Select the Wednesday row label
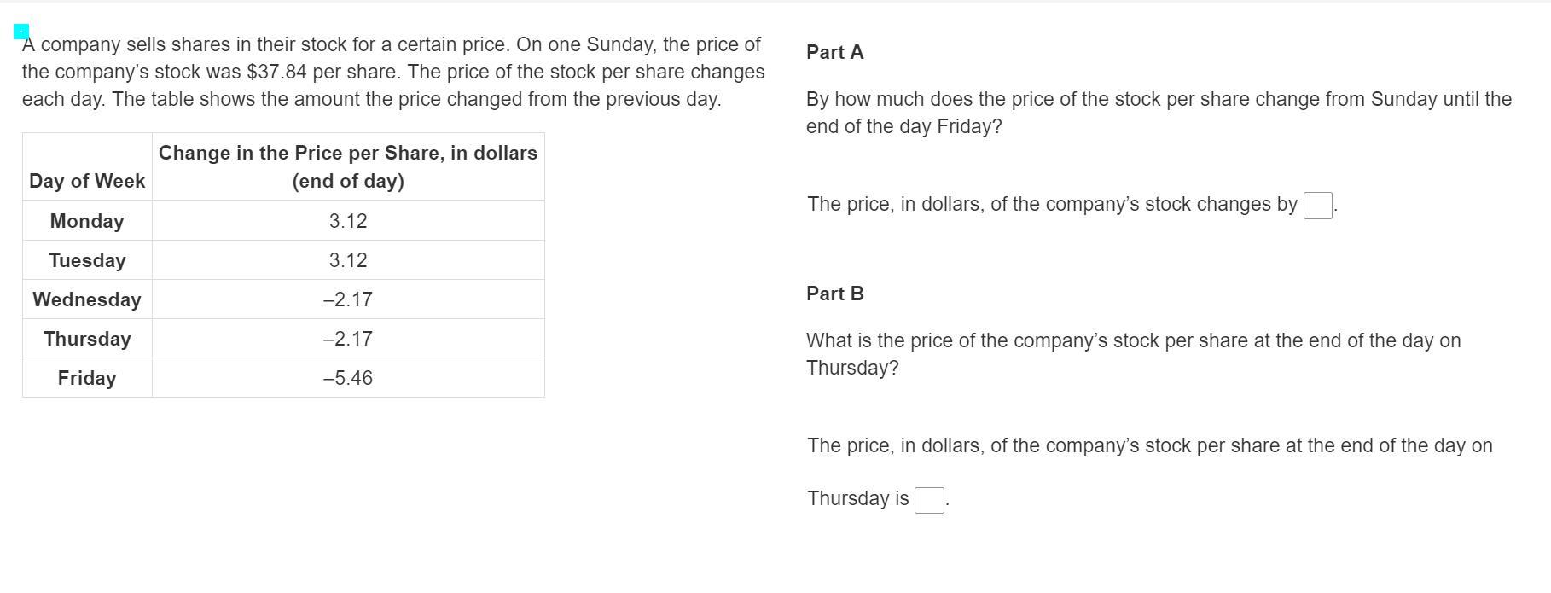 (x=87, y=299)
